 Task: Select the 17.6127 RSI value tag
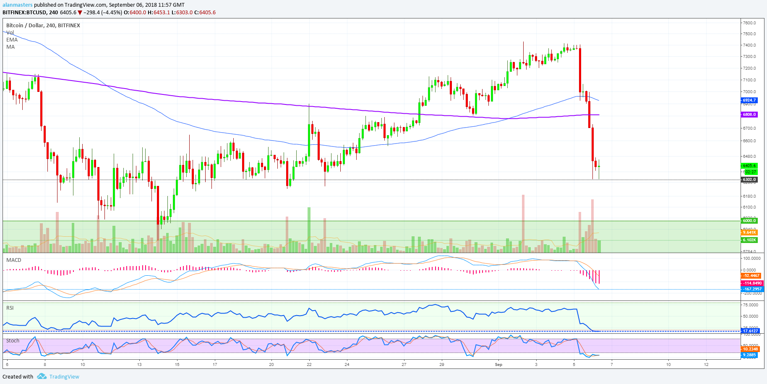point(751,331)
